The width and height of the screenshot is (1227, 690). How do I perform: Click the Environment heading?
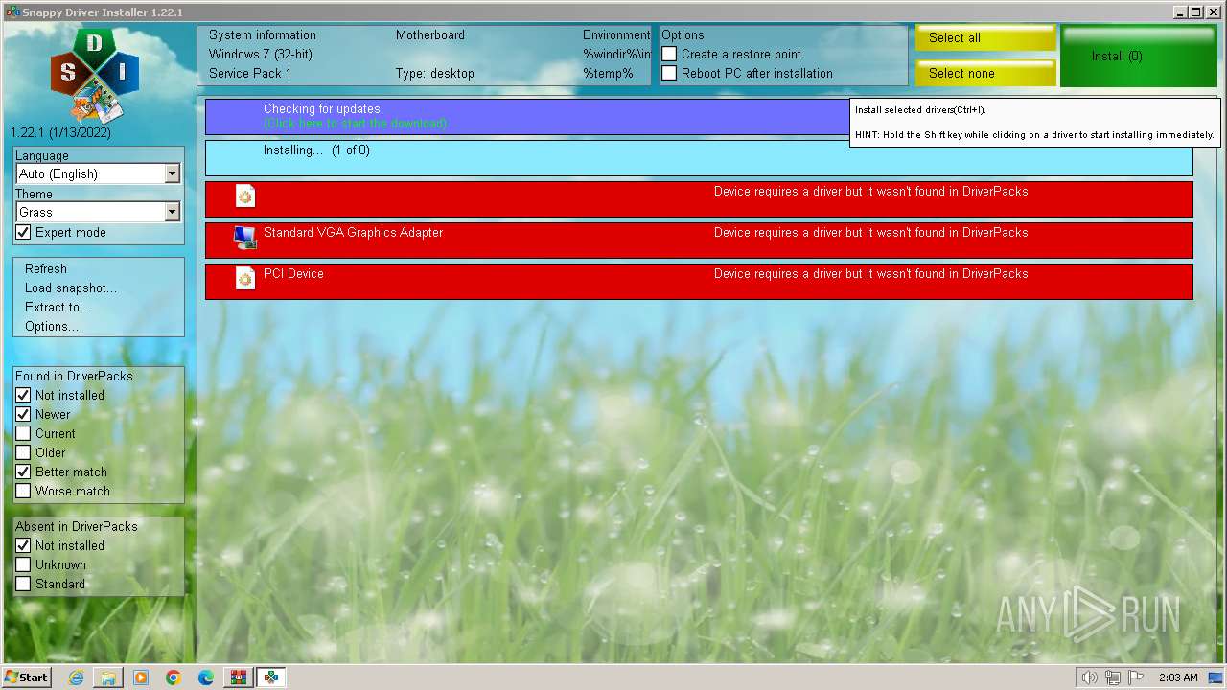click(616, 35)
